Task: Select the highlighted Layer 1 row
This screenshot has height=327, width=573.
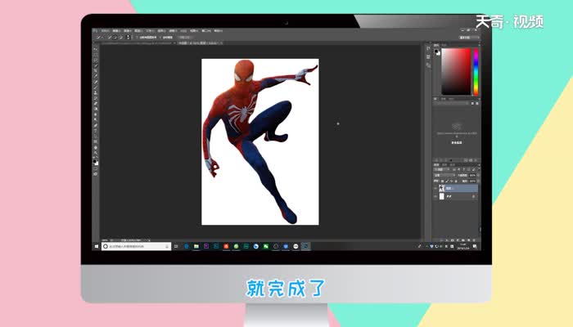Action: [x=455, y=188]
